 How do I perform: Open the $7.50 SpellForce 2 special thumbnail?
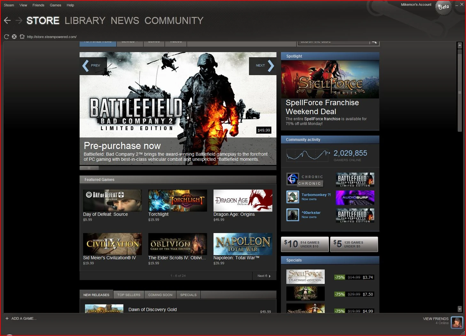[x=306, y=293]
